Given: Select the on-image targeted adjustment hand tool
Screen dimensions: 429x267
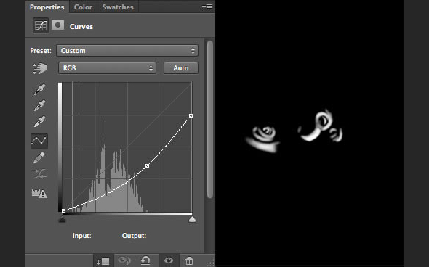Looking at the screenshot, I should click(x=39, y=68).
